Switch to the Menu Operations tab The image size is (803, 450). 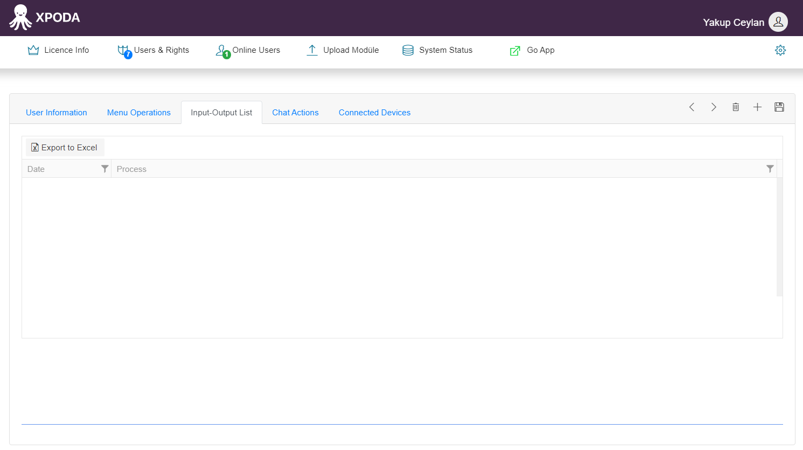(139, 113)
